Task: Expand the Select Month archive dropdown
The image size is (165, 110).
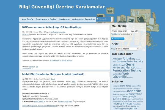Action: 127,49
